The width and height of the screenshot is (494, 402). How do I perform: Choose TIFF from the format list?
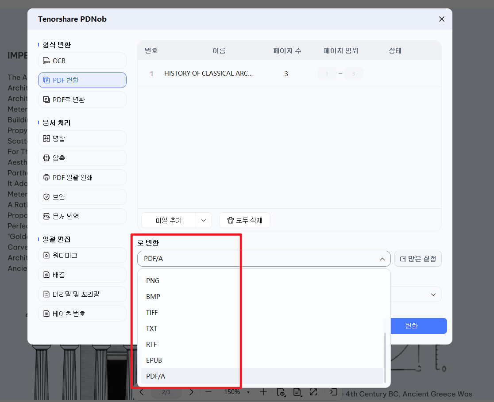click(x=262, y=313)
